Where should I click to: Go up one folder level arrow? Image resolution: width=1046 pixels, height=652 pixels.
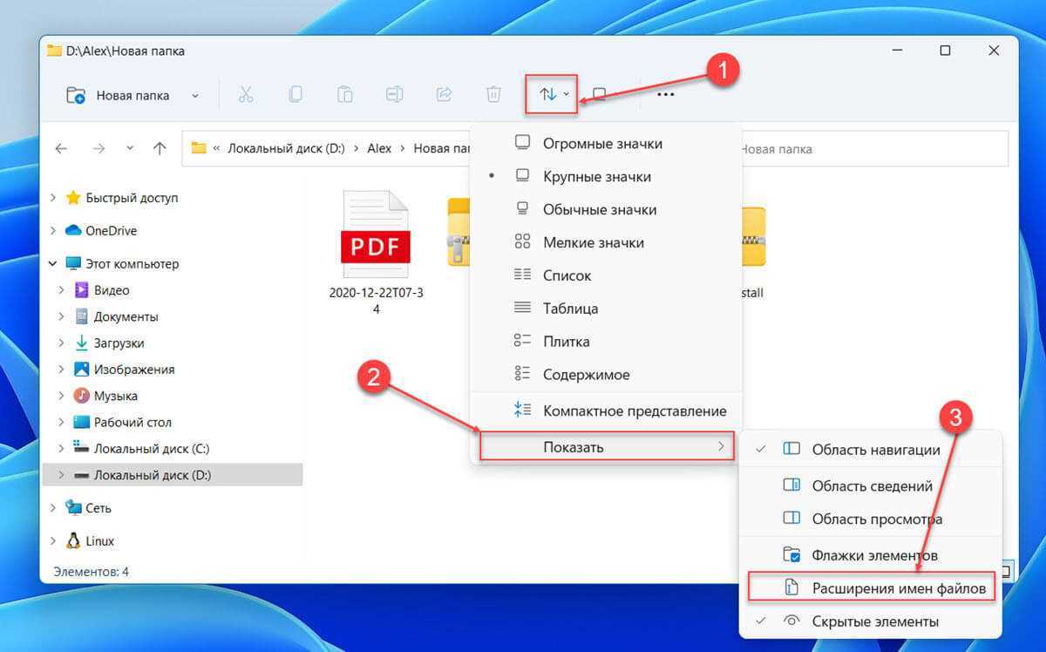pos(160,149)
